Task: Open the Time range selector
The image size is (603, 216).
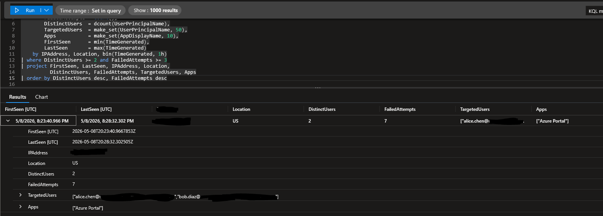Action: (90, 11)
